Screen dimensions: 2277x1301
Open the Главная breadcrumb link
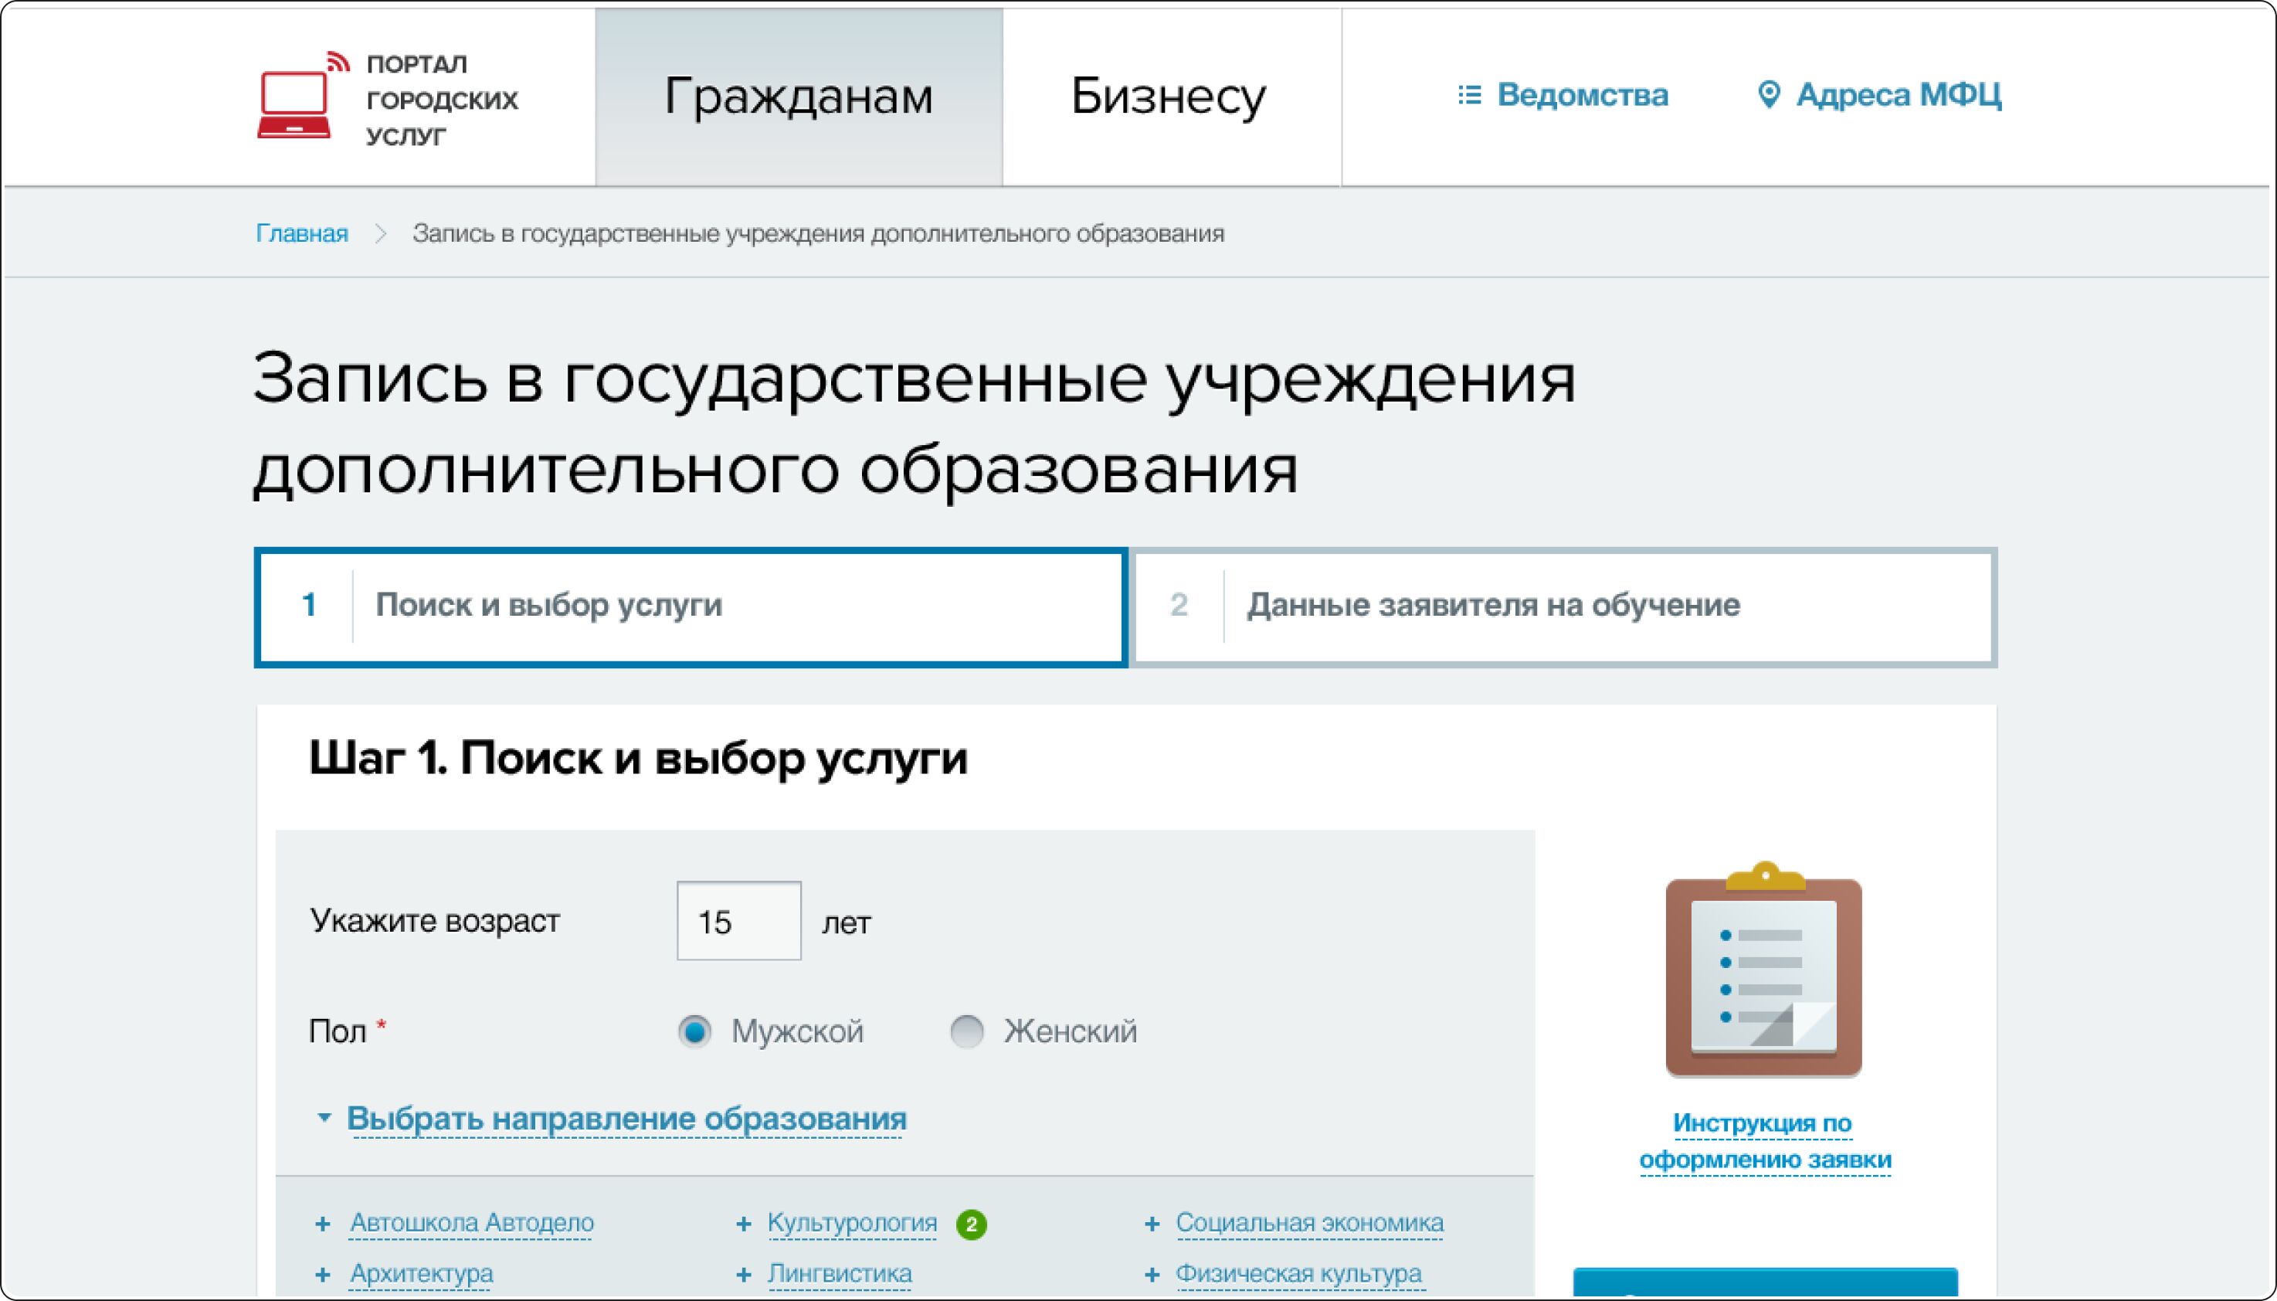[x=302, y=234]
